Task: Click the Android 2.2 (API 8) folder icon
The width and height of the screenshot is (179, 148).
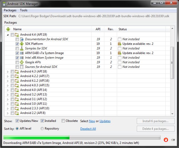Action: pos(17,113)
